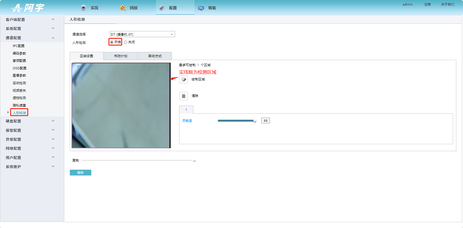Viewport: 463px width, 228px height.
Task: Click the live view camera icon
Action: [x=83, y=8]
